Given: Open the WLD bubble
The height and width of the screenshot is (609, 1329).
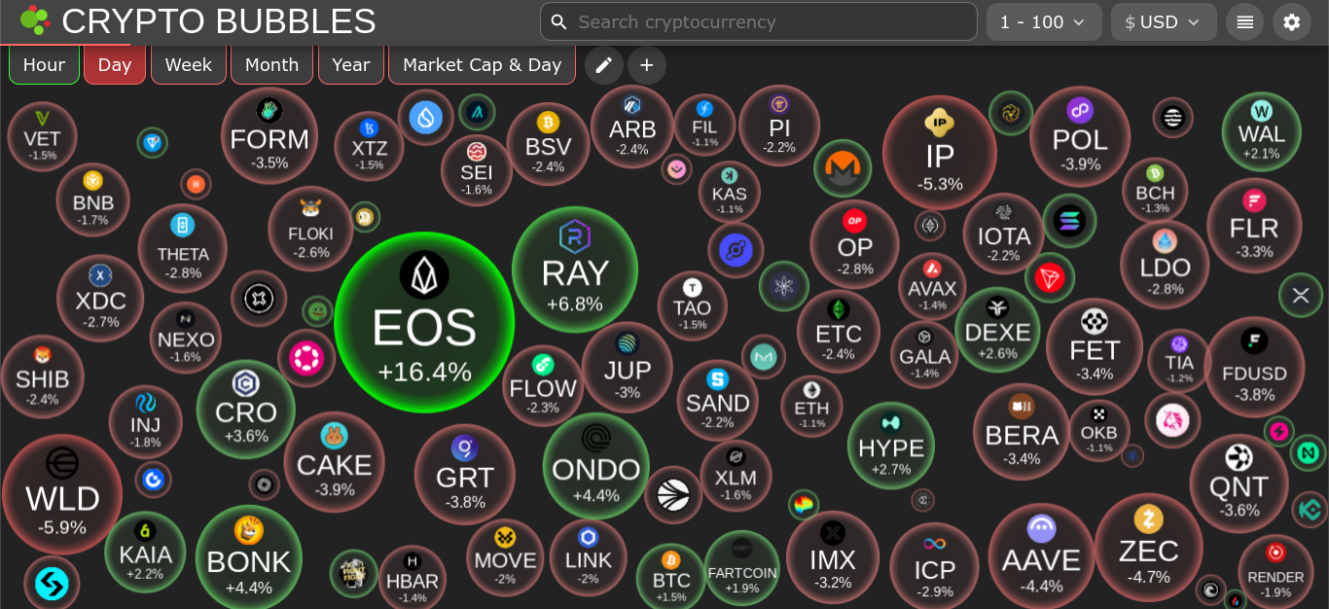Looking at the screenshot, I should click(x=62, y=494).
